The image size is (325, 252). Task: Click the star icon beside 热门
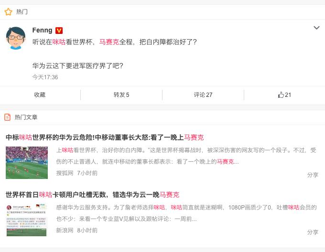[8, 12]
